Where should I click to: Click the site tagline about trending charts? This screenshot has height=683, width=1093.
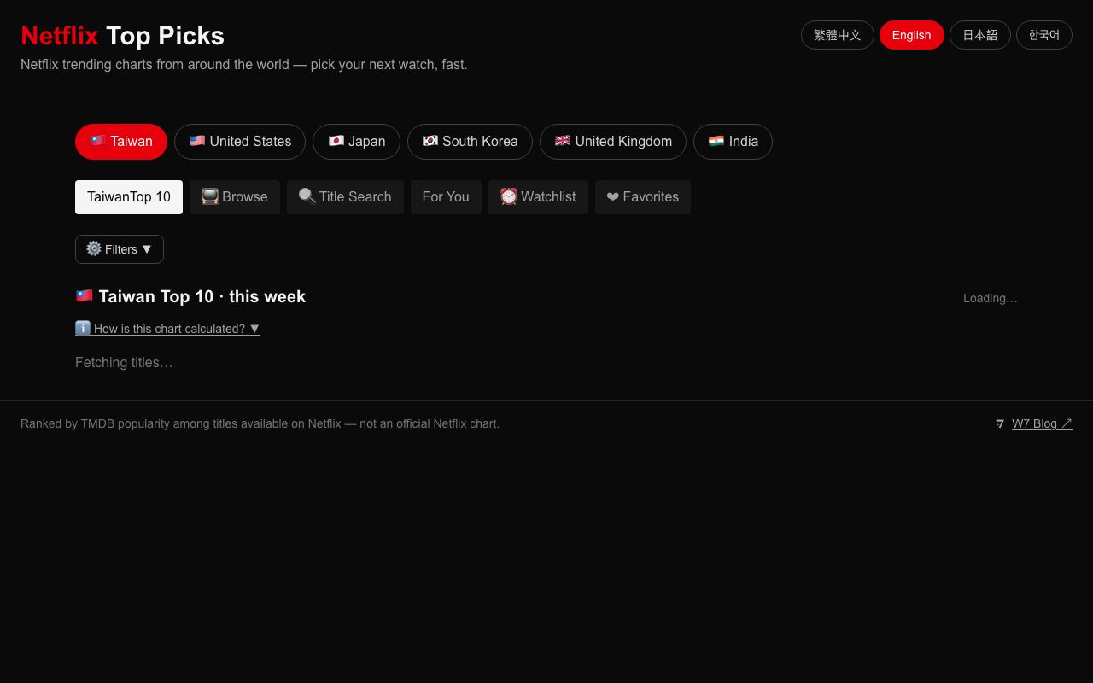click(x=244, y=65)
